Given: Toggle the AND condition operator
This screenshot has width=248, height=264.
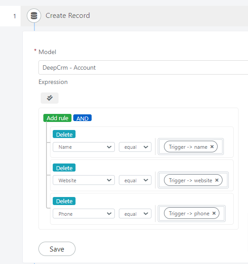Looking at the screenshot, I should [82, 118].
